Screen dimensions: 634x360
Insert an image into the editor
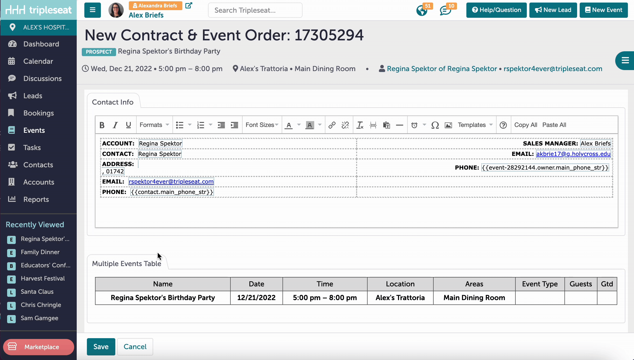pos(448,125)
